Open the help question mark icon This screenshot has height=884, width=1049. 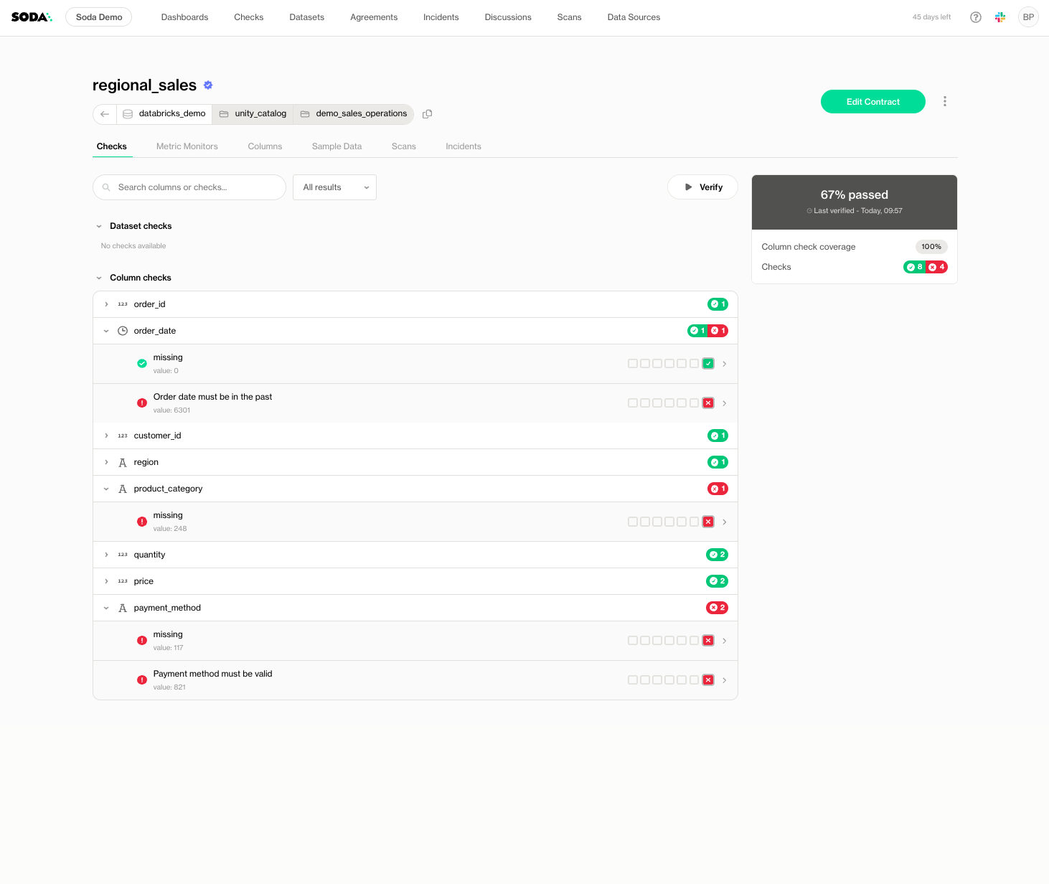click(x=975, y=17)
